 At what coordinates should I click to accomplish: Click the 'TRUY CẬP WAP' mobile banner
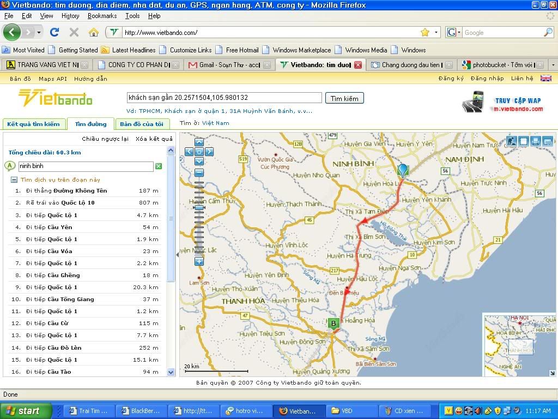pyautogui.click(x=502, y=101)
